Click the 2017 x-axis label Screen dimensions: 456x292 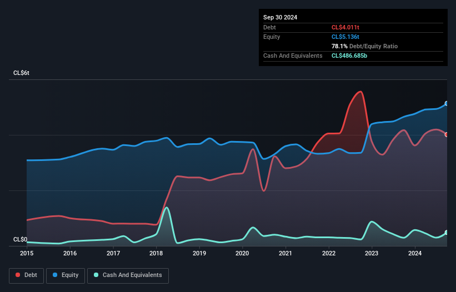[x=113, y=253]
